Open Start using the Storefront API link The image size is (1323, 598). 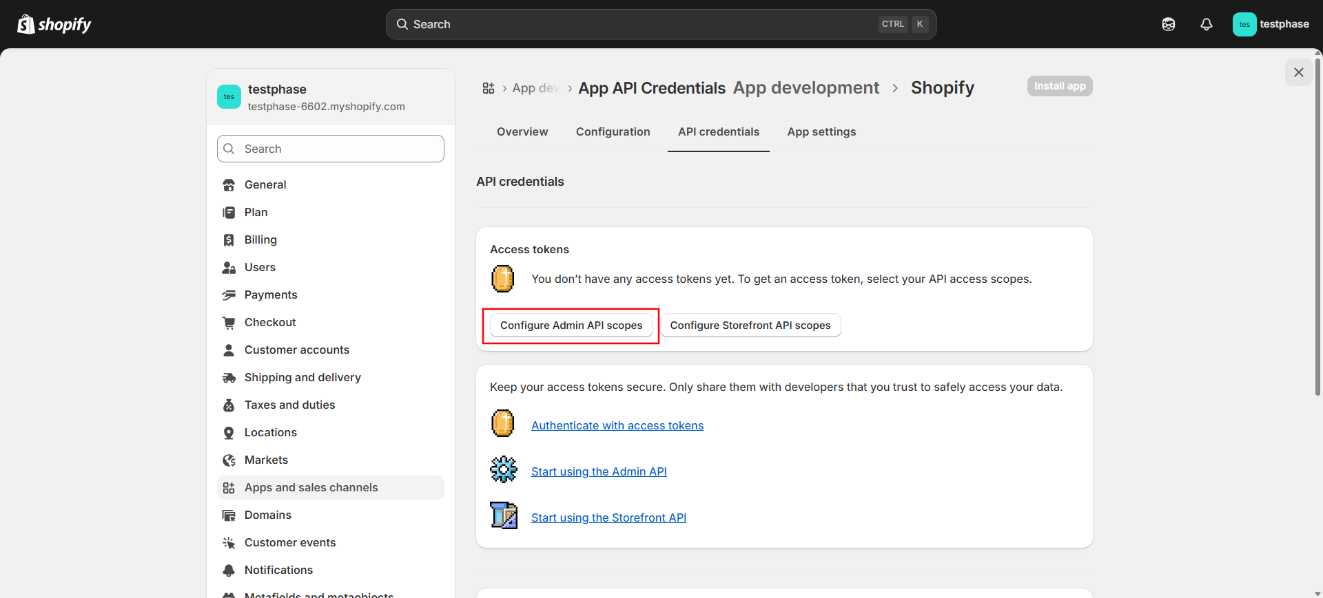click(608, 517)
